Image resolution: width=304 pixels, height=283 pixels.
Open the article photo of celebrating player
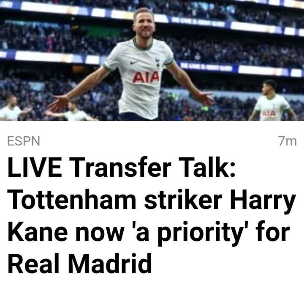pyautogui.click(x=152, y=60)
